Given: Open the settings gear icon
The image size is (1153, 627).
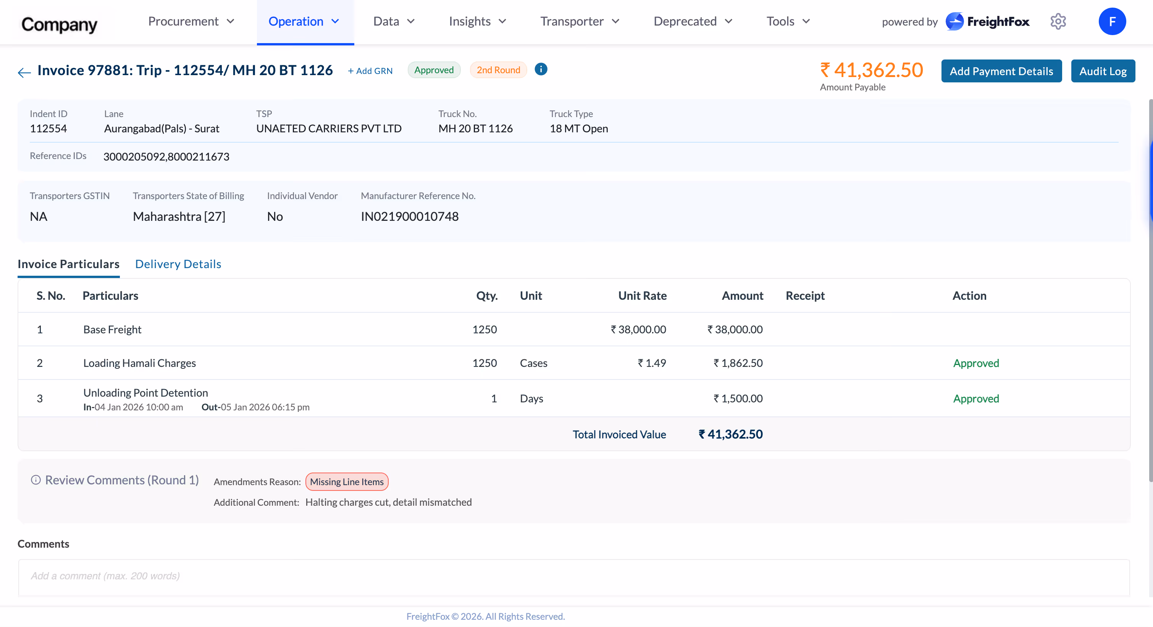Looking at the screenshot, I should 1058,21.
